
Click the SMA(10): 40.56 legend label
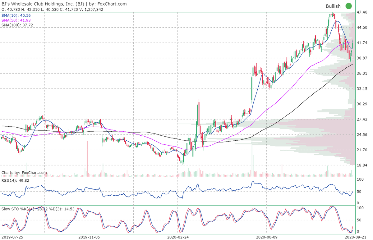(x=16, y=16)
